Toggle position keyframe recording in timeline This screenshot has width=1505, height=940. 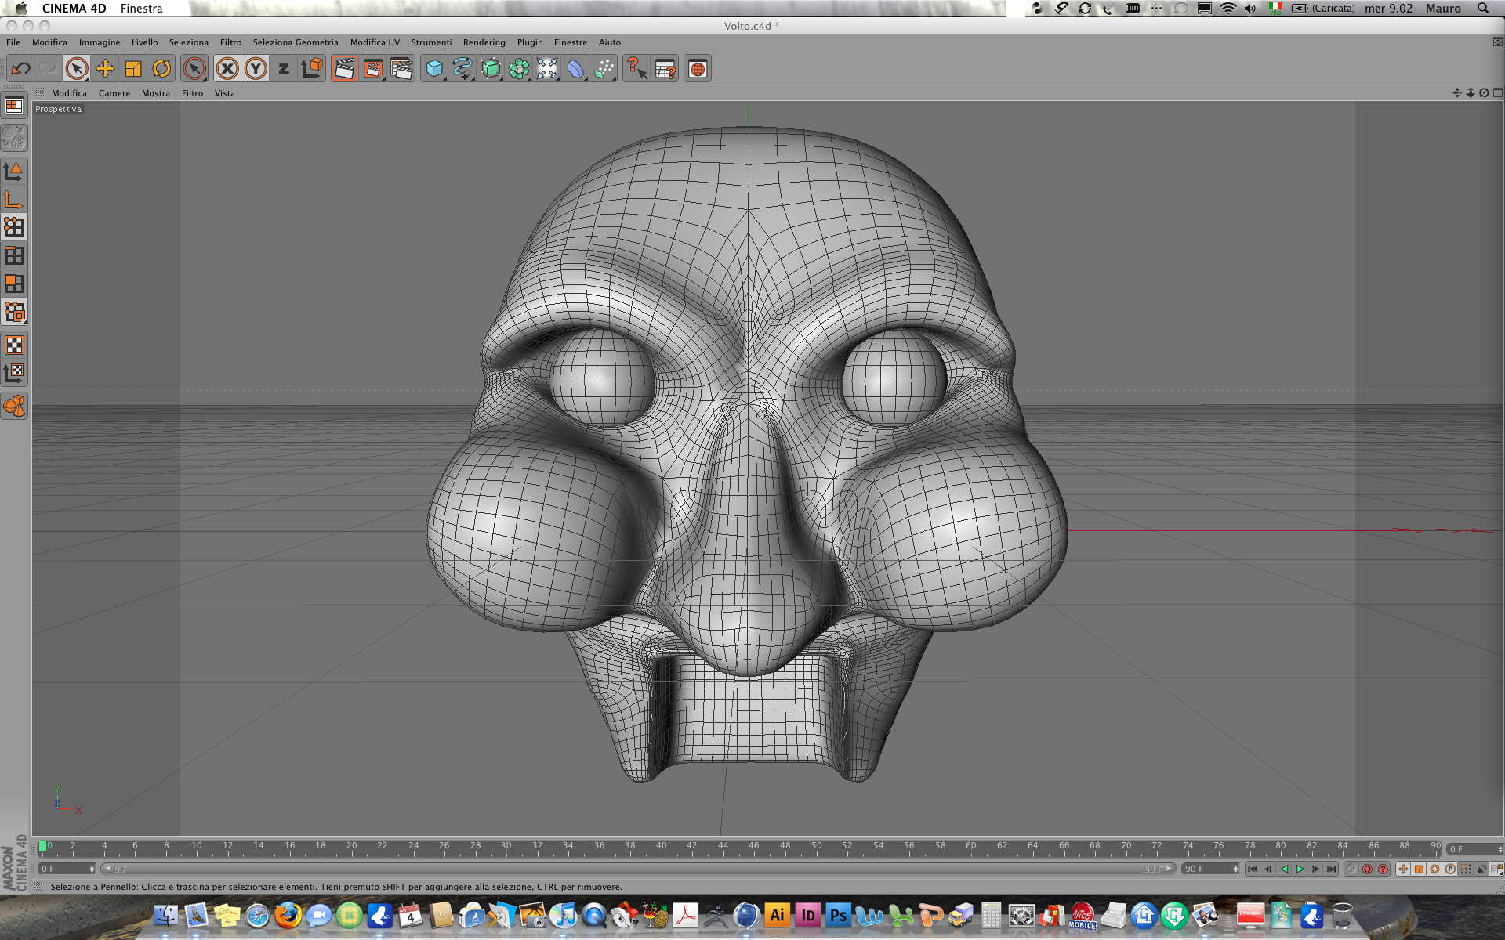[x=1403, y=869]
